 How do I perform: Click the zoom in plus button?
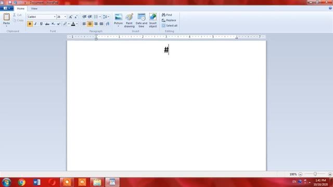[330, 174]
